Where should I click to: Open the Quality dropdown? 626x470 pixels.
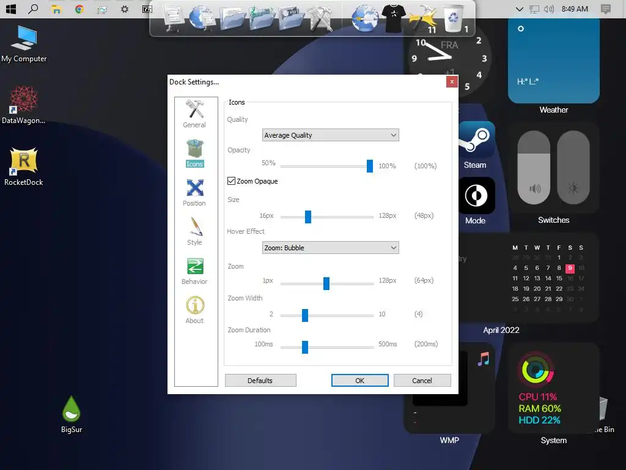coord(331,135)
